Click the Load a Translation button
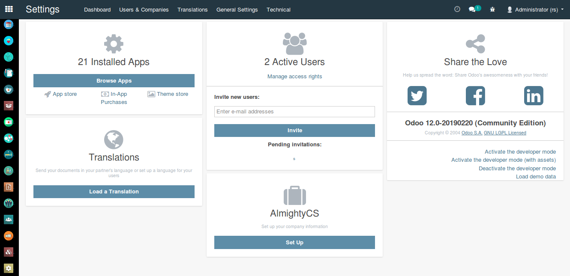Screen dimensions: 570x276 [114, 192]
